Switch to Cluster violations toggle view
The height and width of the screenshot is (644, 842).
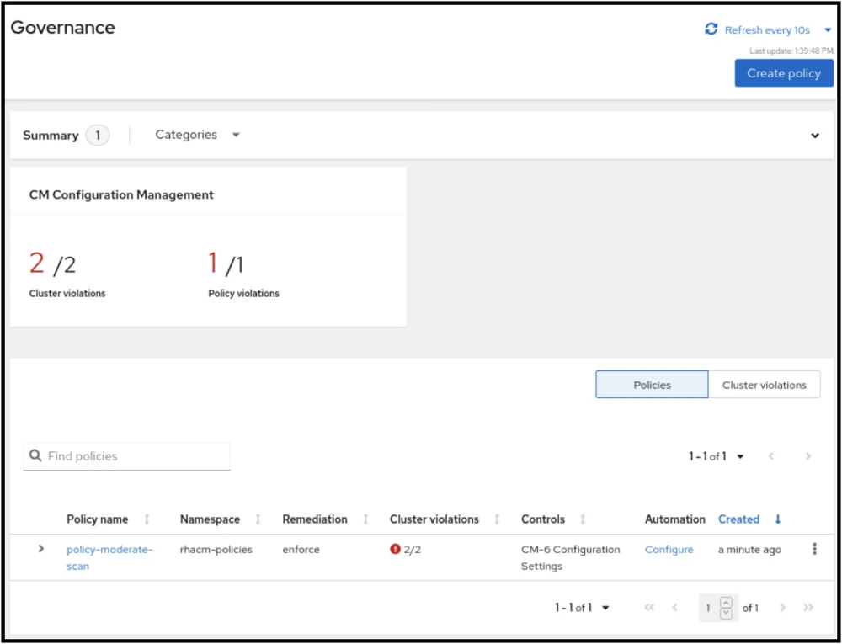pyautogui.click(x=764, y=385)
